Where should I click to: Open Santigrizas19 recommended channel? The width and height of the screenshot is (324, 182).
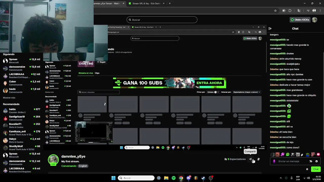coord(22,118)
